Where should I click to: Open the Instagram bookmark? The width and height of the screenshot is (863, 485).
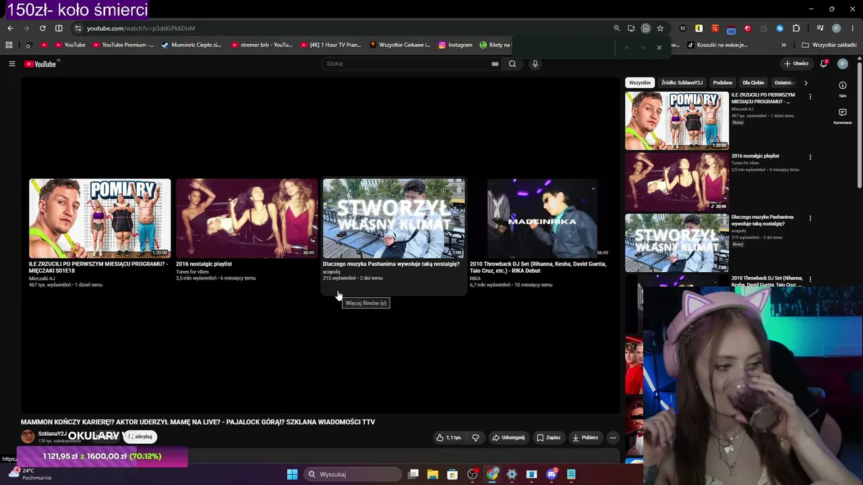[x=456, y=45]
